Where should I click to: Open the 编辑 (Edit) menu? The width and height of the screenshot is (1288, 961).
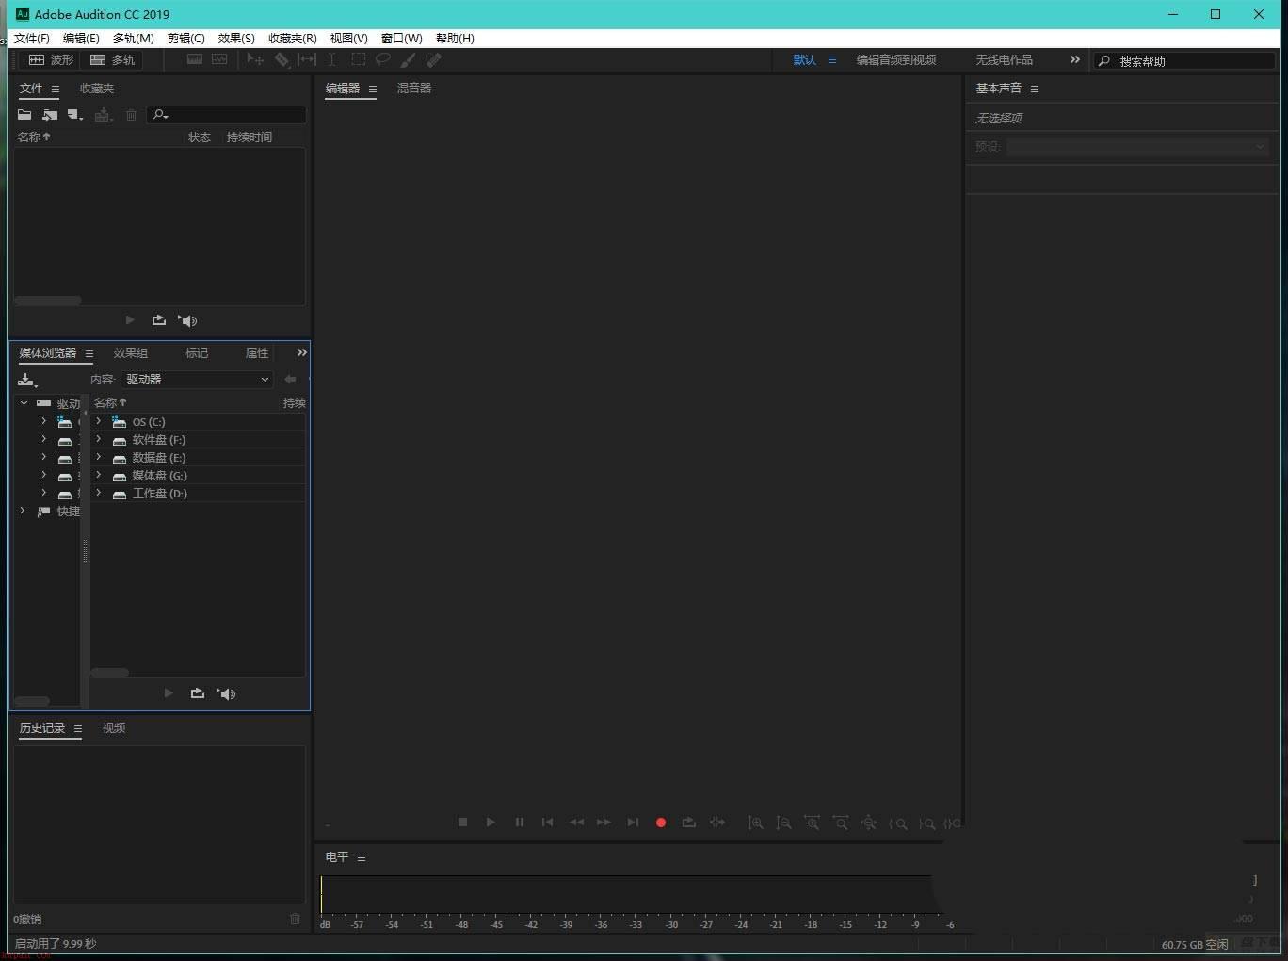point(81,39)
